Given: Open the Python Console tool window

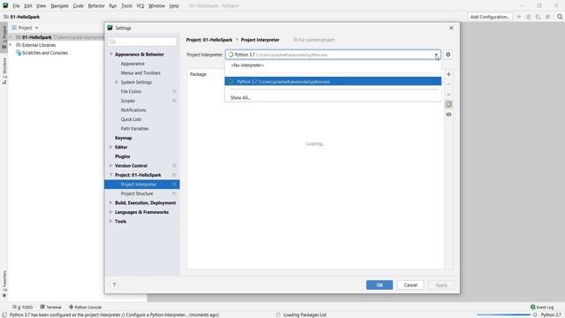Looking at the screenshot, I should click(x=85, y=307).
